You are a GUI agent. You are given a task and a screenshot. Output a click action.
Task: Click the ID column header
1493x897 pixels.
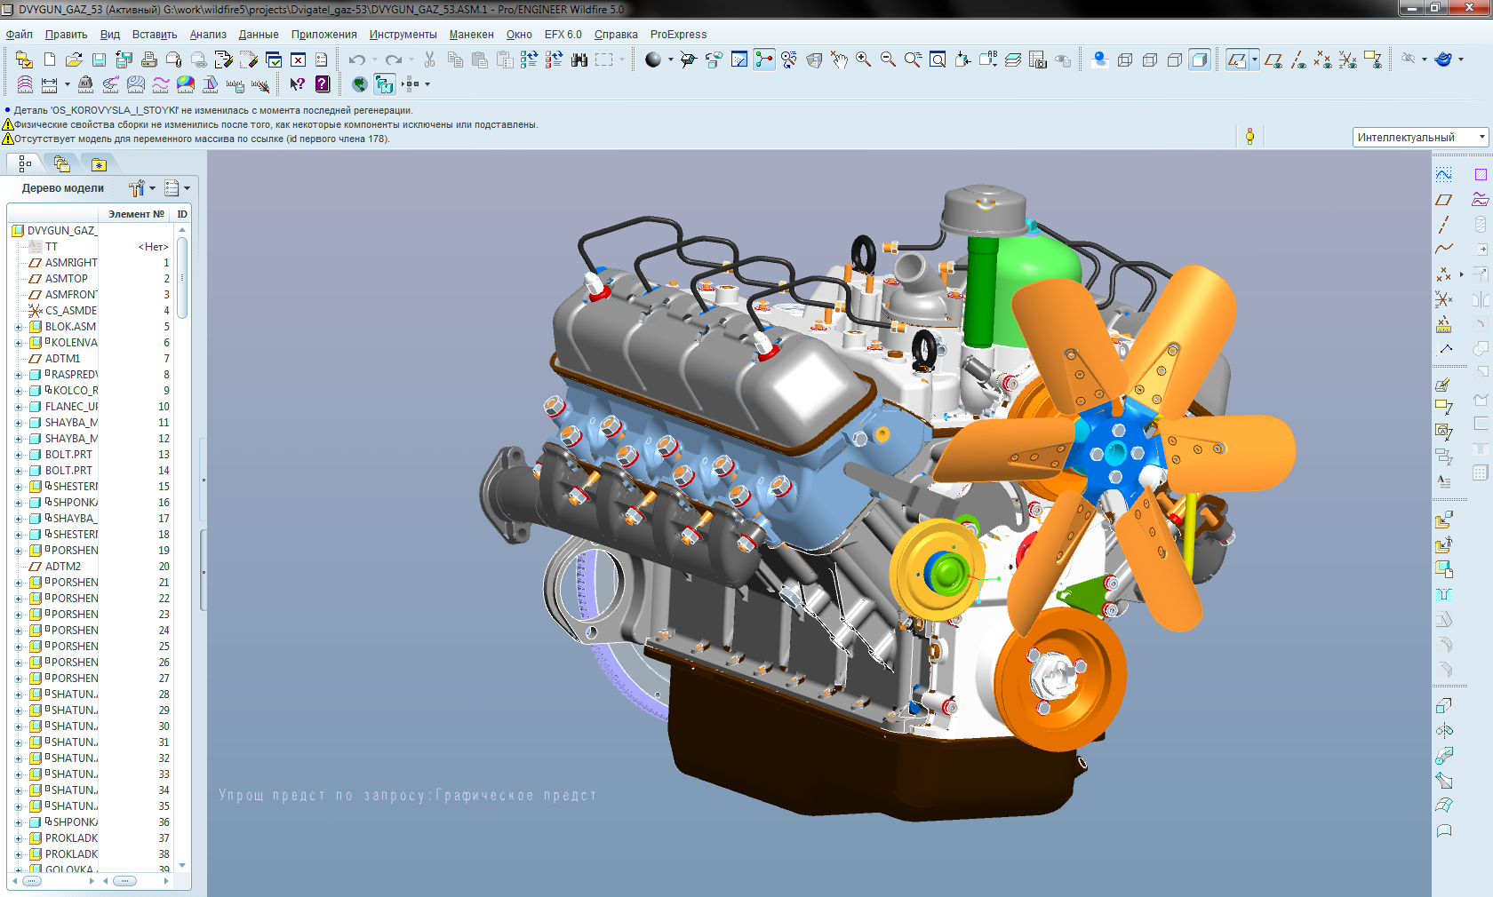182,214
